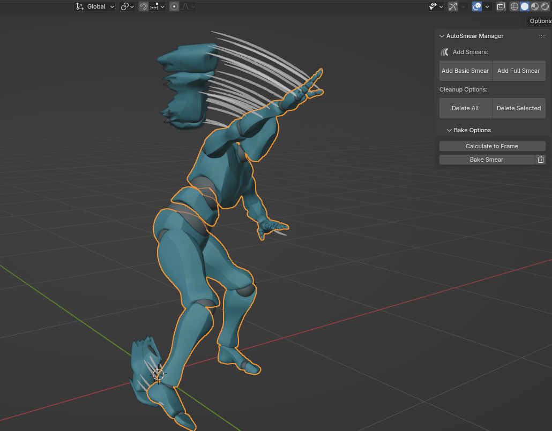Image resolution: width=552 pixels, height=431 pixels.
Task: Click the Delete Selected button
Action: [519, 108]
